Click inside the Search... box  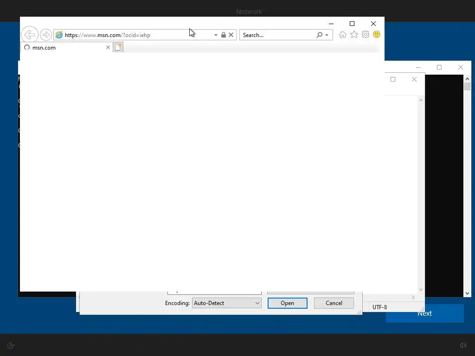[278, 35]
